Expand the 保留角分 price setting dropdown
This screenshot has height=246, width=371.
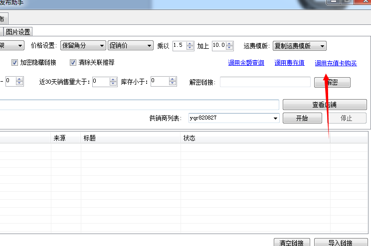pyautogui.click(x=83, y=46)
